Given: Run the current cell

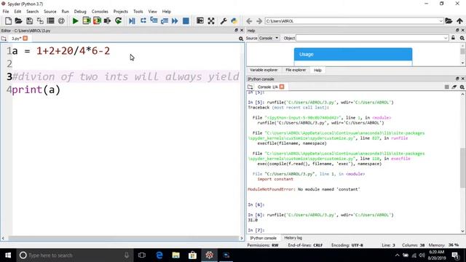Looking at the screenshot, I should point(86,21).
